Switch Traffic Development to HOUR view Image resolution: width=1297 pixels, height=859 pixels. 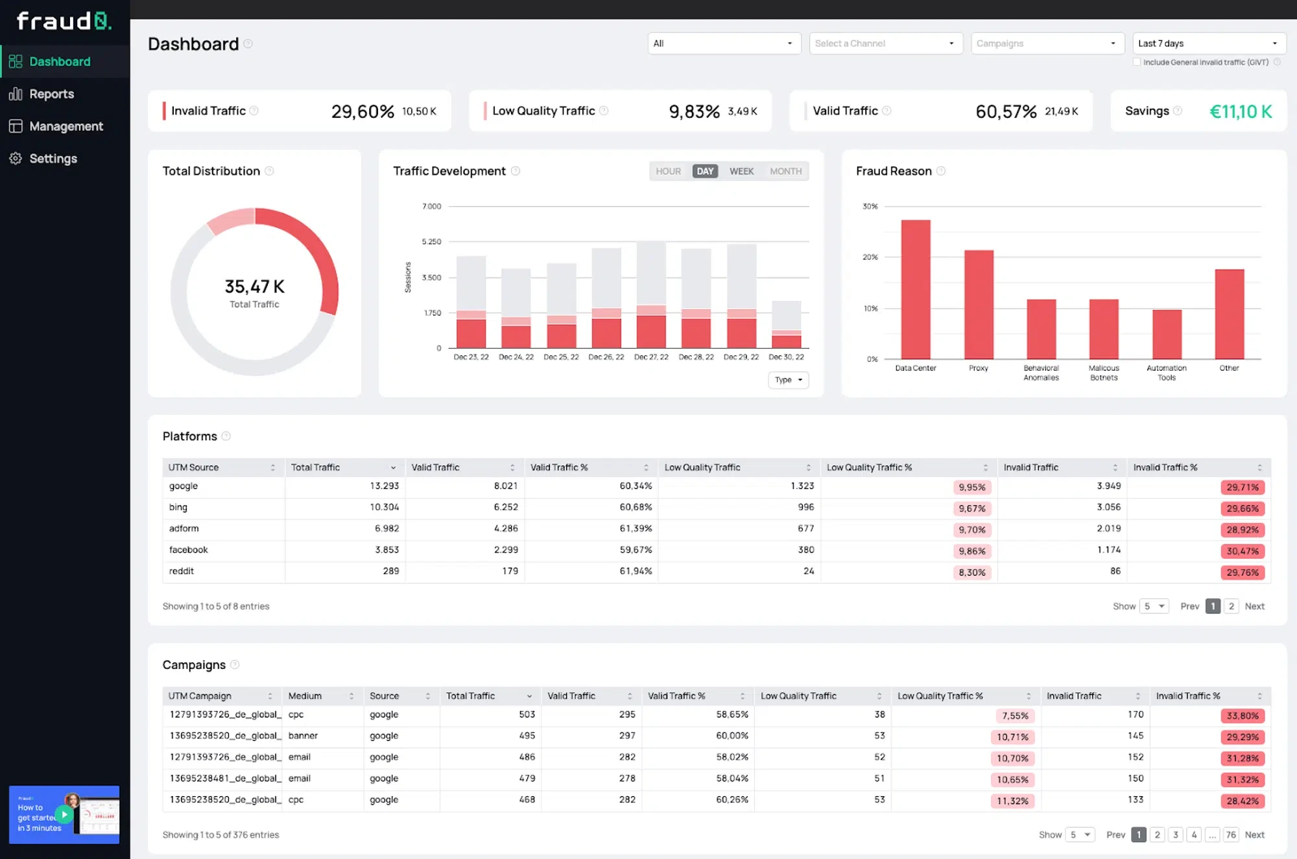(x=668, y=171)
